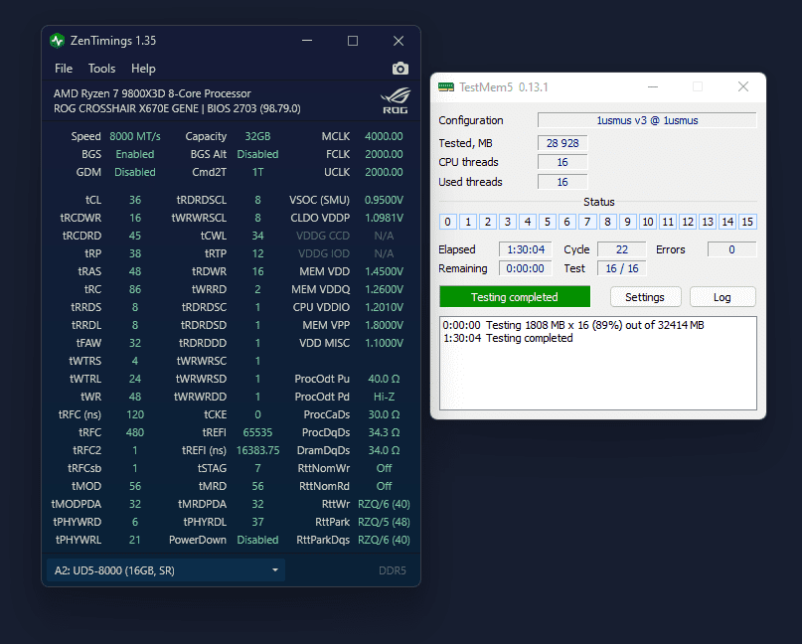Click the tPHYRDL value 37

pyautogui.click(x=257, y=523)
